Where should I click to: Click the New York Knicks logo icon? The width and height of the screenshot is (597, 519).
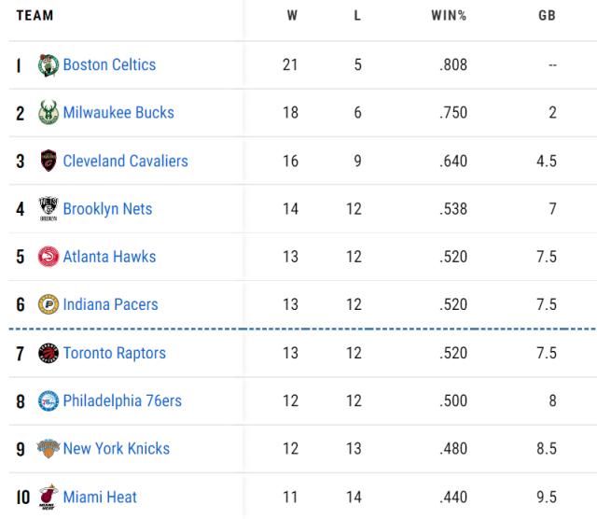[x=49, y=449]
